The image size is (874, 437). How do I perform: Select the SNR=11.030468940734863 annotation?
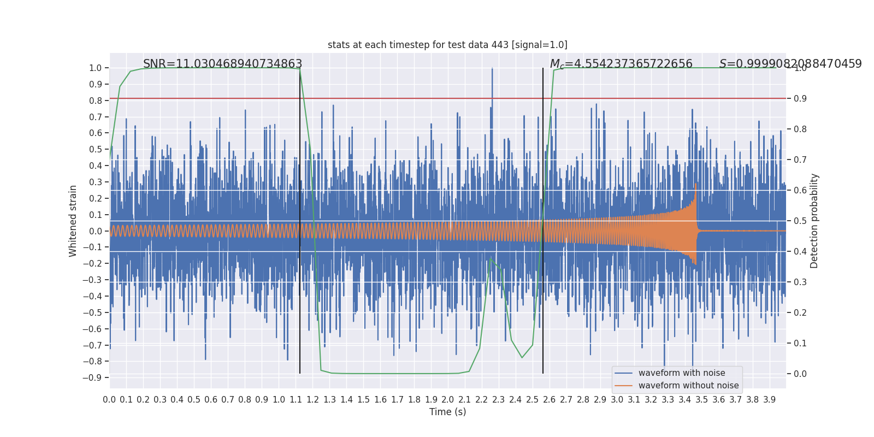[x=222, y=64]
